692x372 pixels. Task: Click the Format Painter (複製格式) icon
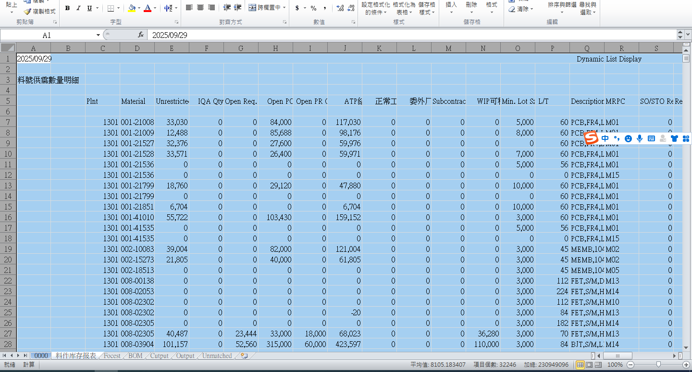pos(28,11)
